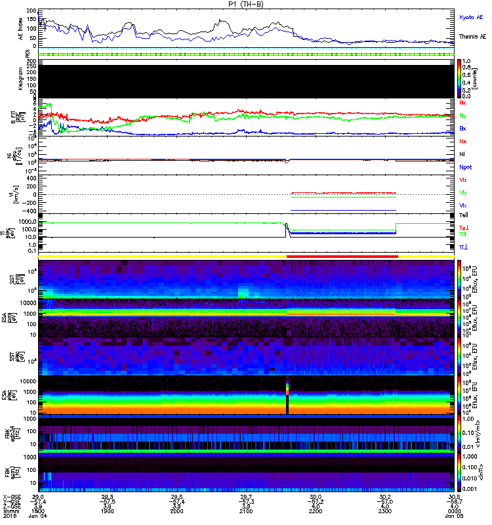Viewport: 492px width, 525px height.
Task: Click the red segment of the mode bar
Action: point(342,257)
